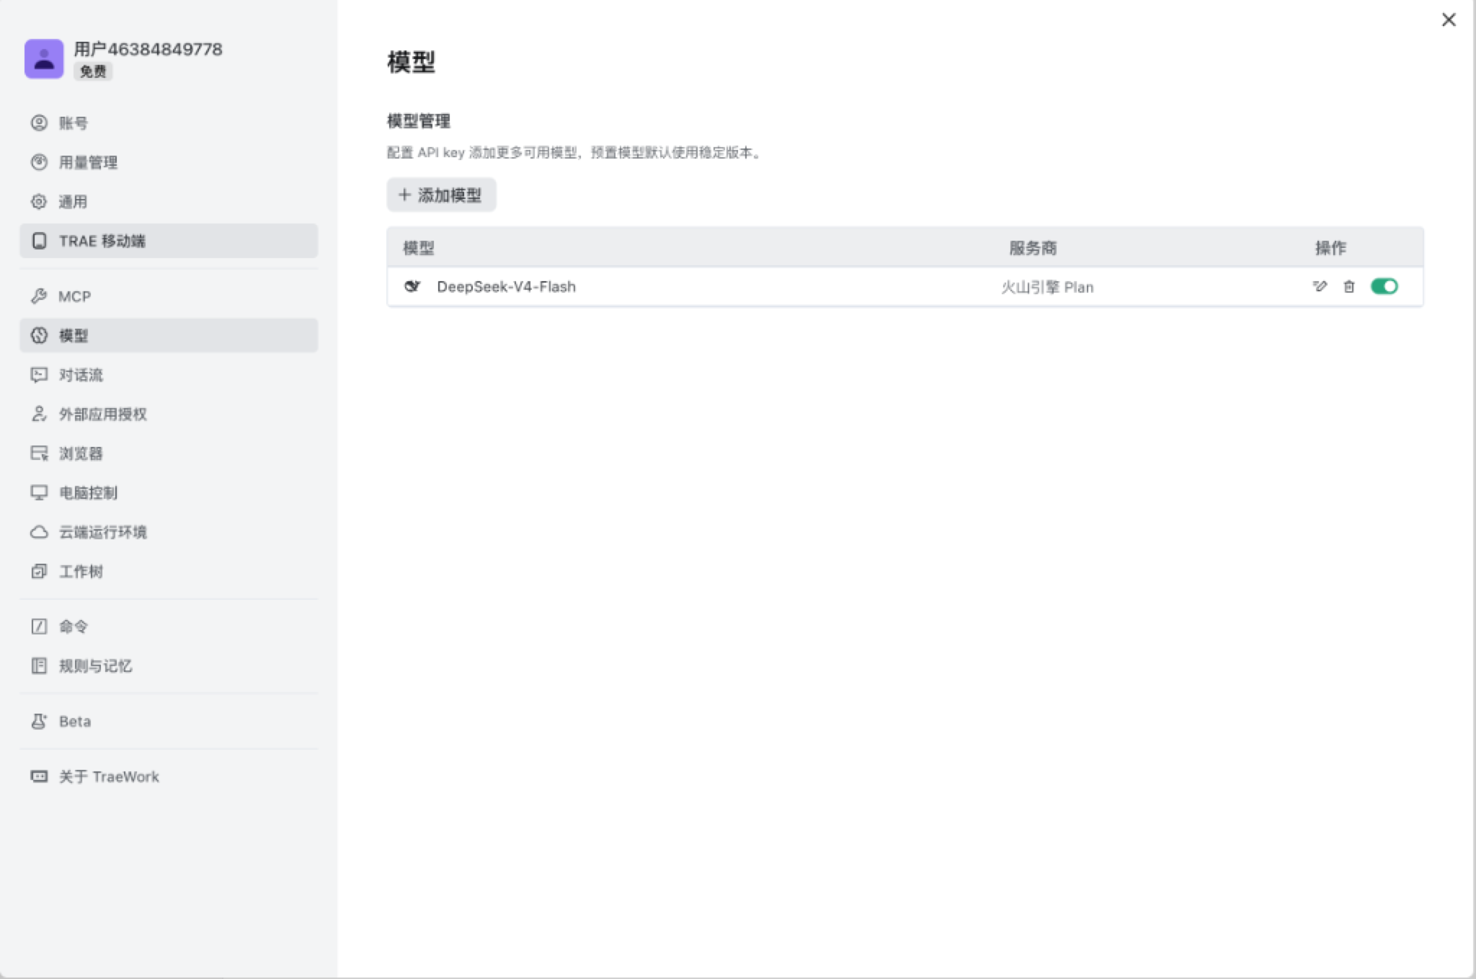Click the 账号 sidebar icon
This screenshot has height=979, width=1476.
(x=39, y=123)
